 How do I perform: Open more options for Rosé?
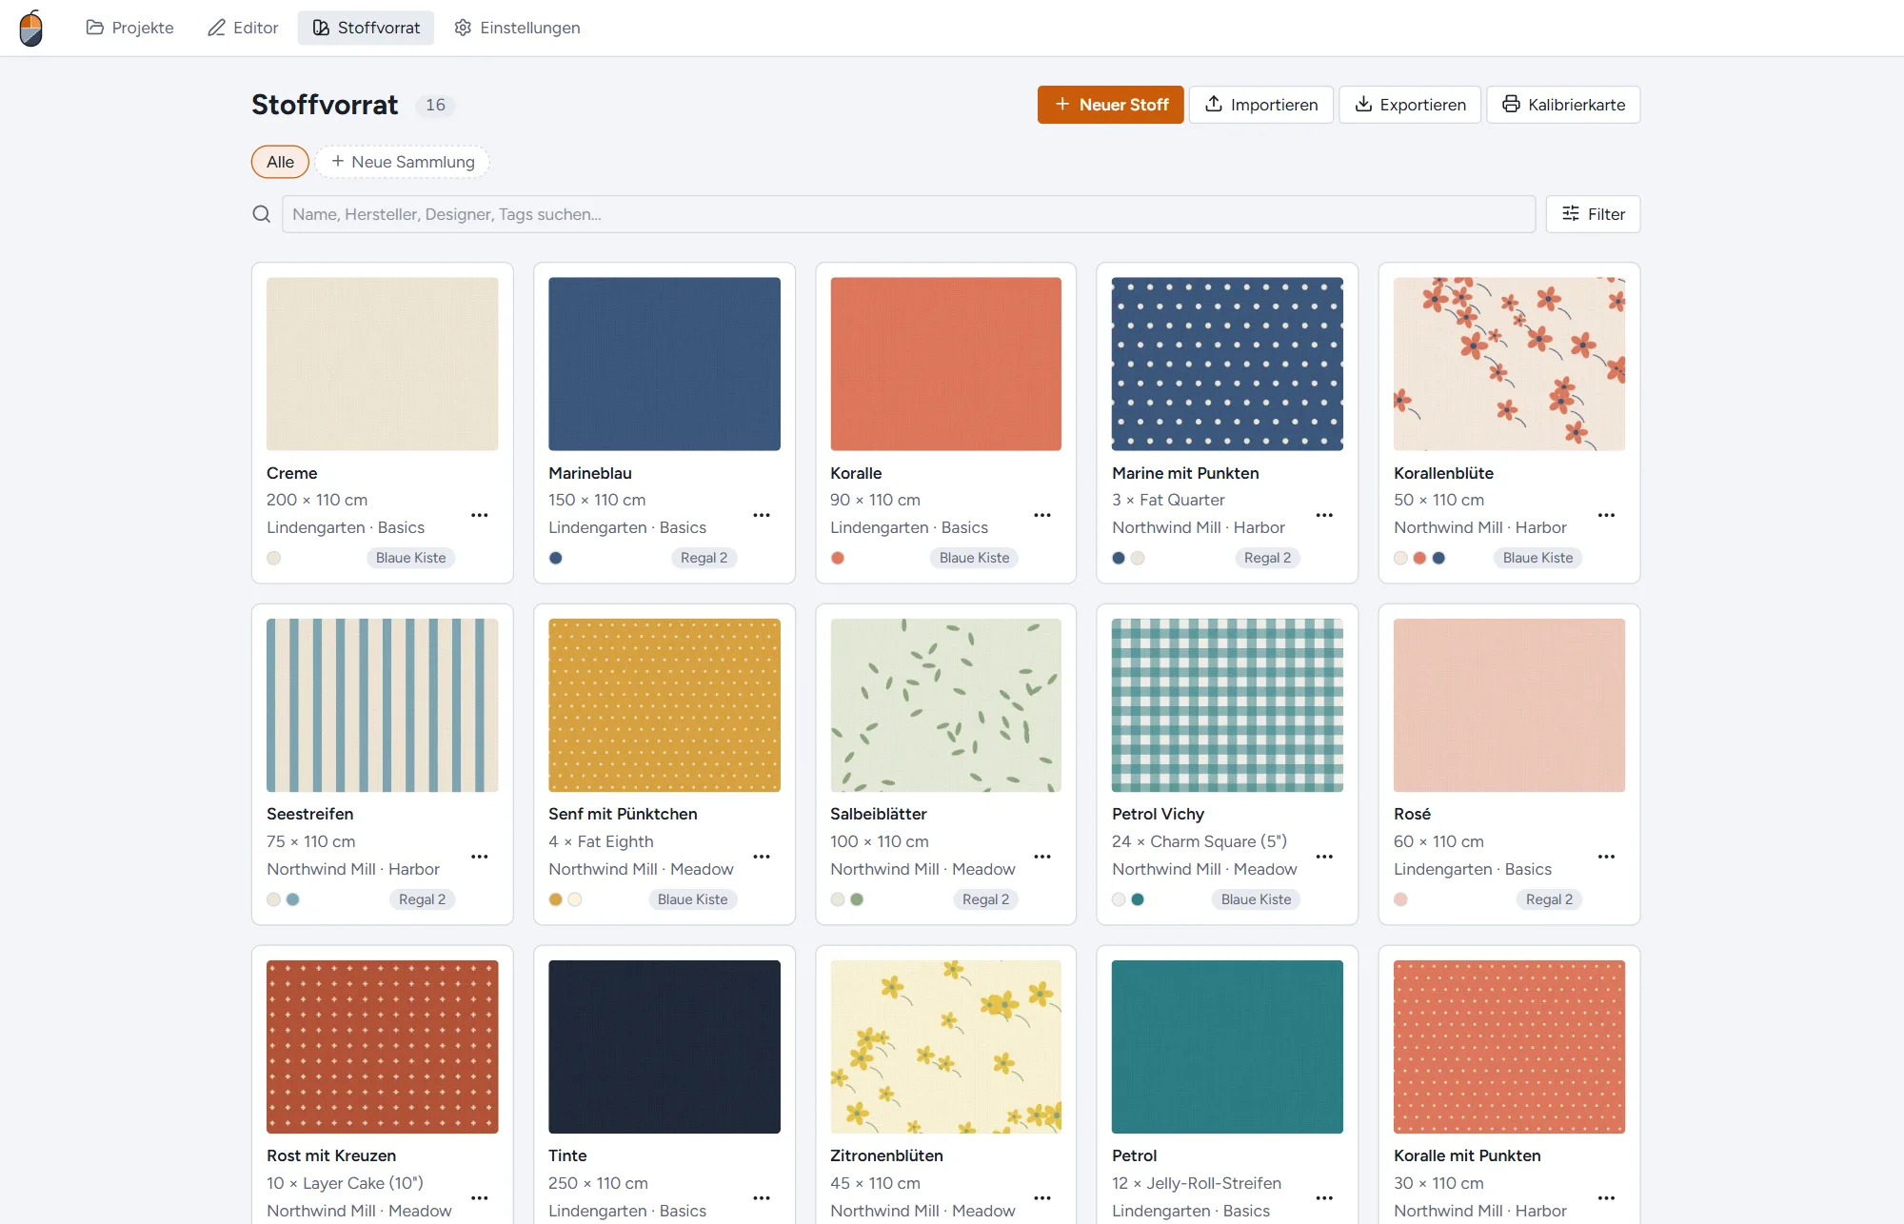[1606, 857]
